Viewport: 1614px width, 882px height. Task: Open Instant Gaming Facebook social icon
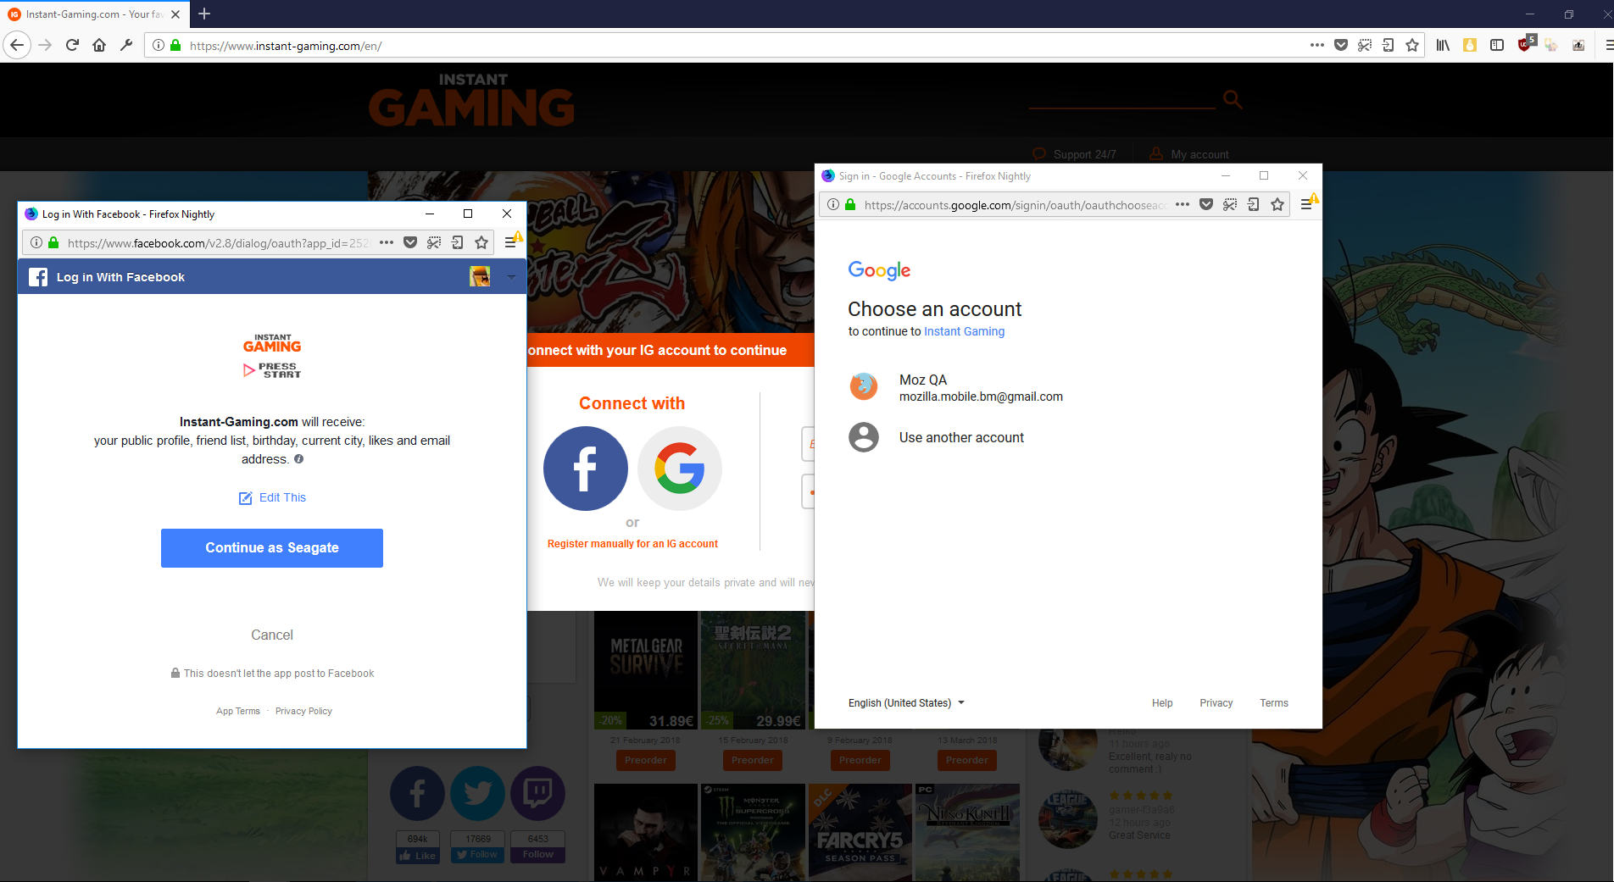tap(417, 793)
